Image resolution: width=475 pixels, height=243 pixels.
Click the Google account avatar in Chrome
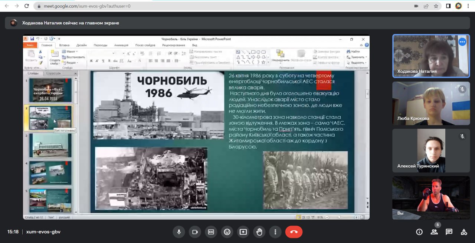pos(458,6)
